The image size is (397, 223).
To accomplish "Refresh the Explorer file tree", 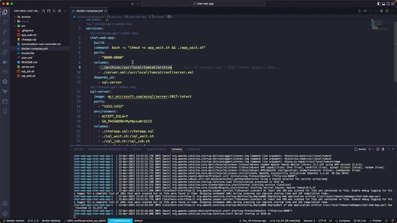I will pyautogui.click(x=54, y=11).
